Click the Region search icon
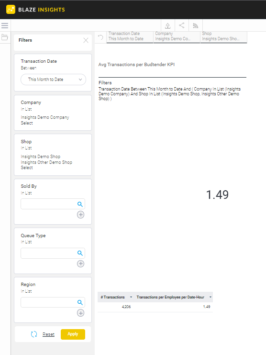This screenshot has height=355, width=266. [x=80, y=302]
